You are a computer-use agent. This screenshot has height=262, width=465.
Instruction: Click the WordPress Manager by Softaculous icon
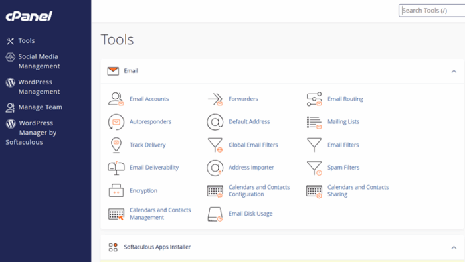(11, 123)
